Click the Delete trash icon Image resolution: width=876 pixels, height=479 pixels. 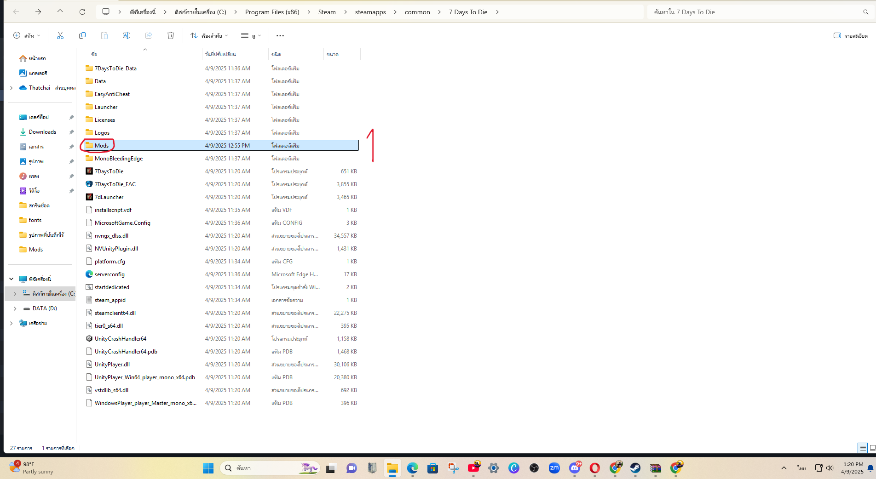click(x=171, y=35)
